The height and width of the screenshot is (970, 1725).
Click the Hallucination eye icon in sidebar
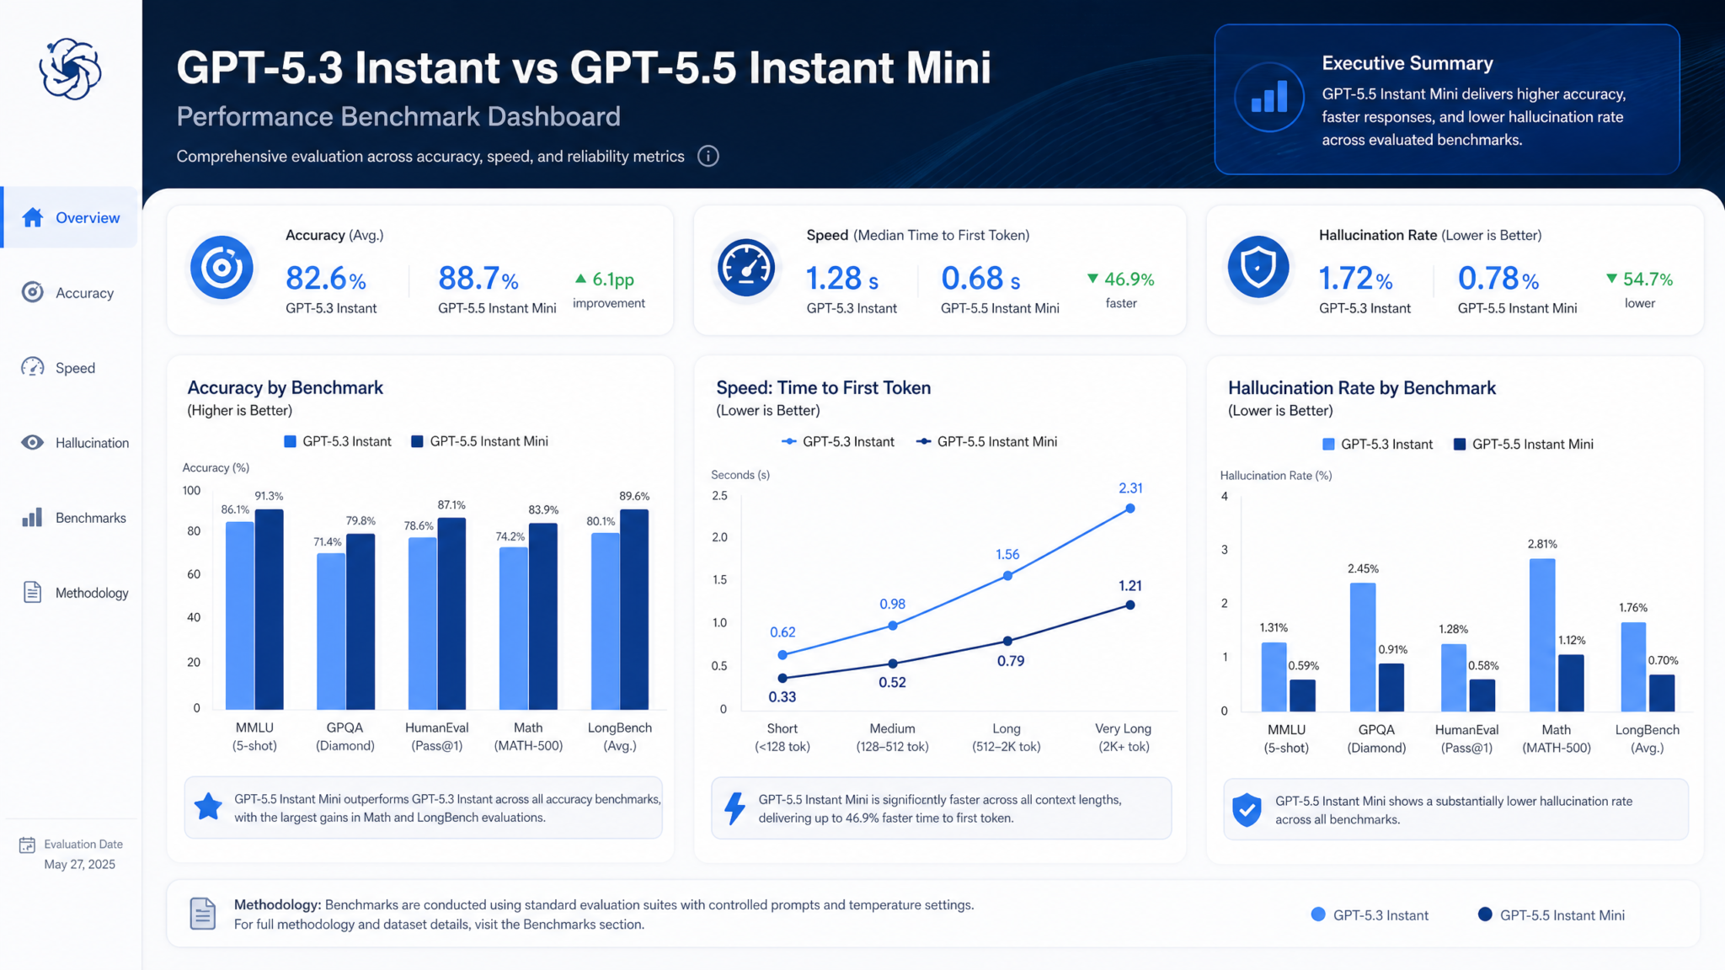tap(33, 442)
